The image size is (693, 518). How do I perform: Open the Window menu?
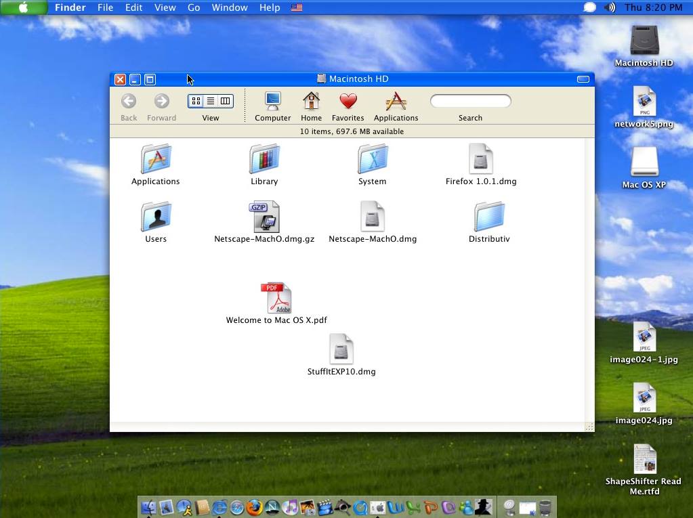pyautogui.click(x=230, y=7)
